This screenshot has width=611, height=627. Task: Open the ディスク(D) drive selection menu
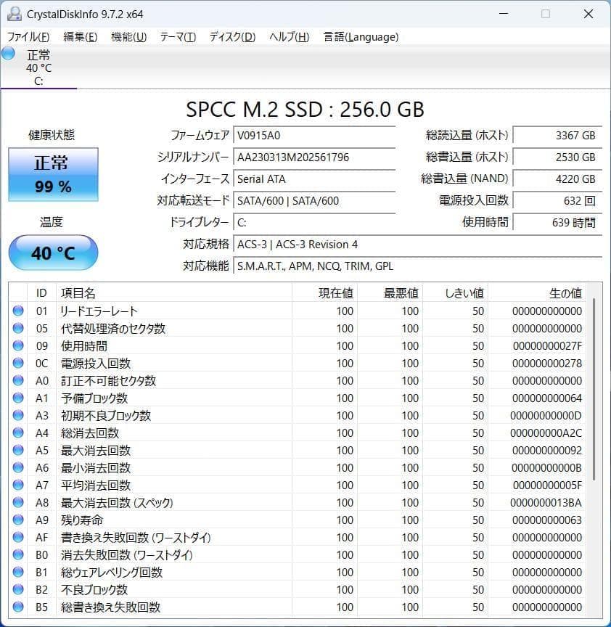coord(231,37)
